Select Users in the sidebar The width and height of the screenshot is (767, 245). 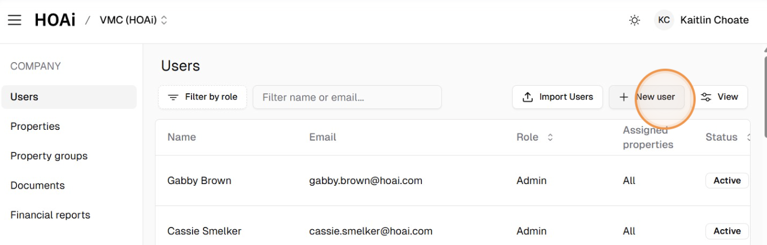(24, 97)
